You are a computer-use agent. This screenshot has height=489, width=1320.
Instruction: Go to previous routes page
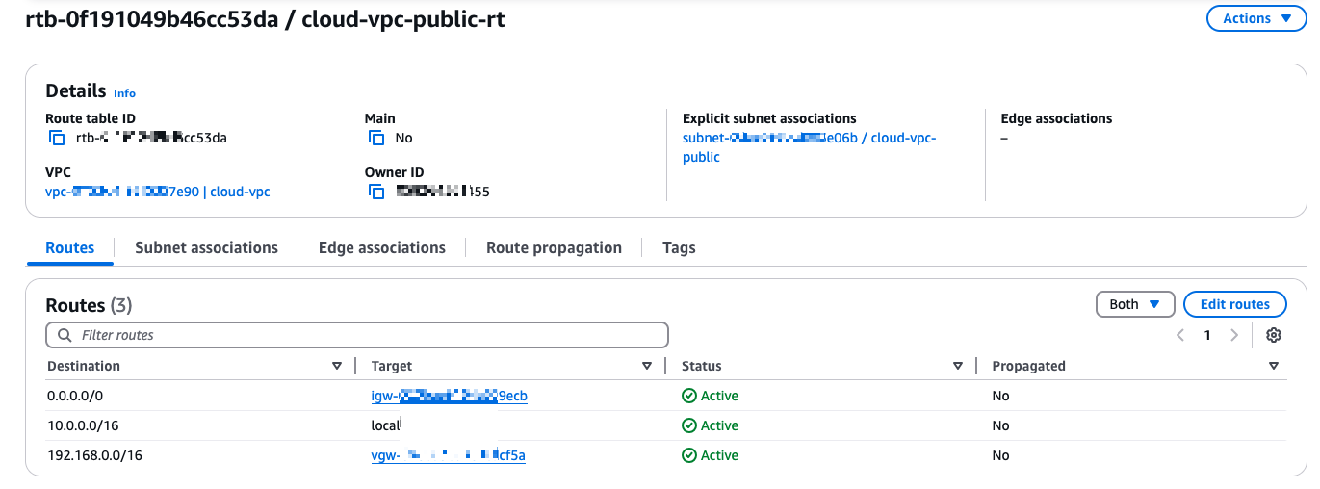(x=1180, y=335)
